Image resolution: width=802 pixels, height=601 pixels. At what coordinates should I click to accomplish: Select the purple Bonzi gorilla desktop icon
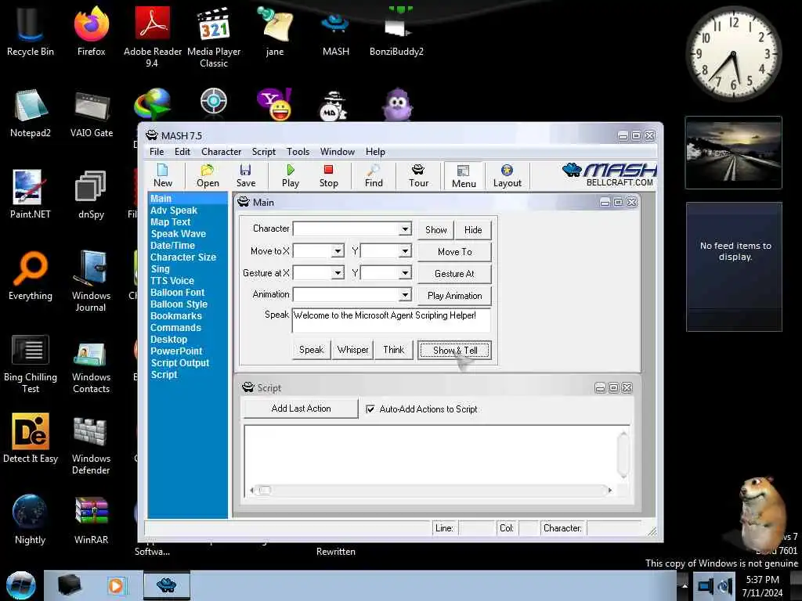[x=397, y=104]
